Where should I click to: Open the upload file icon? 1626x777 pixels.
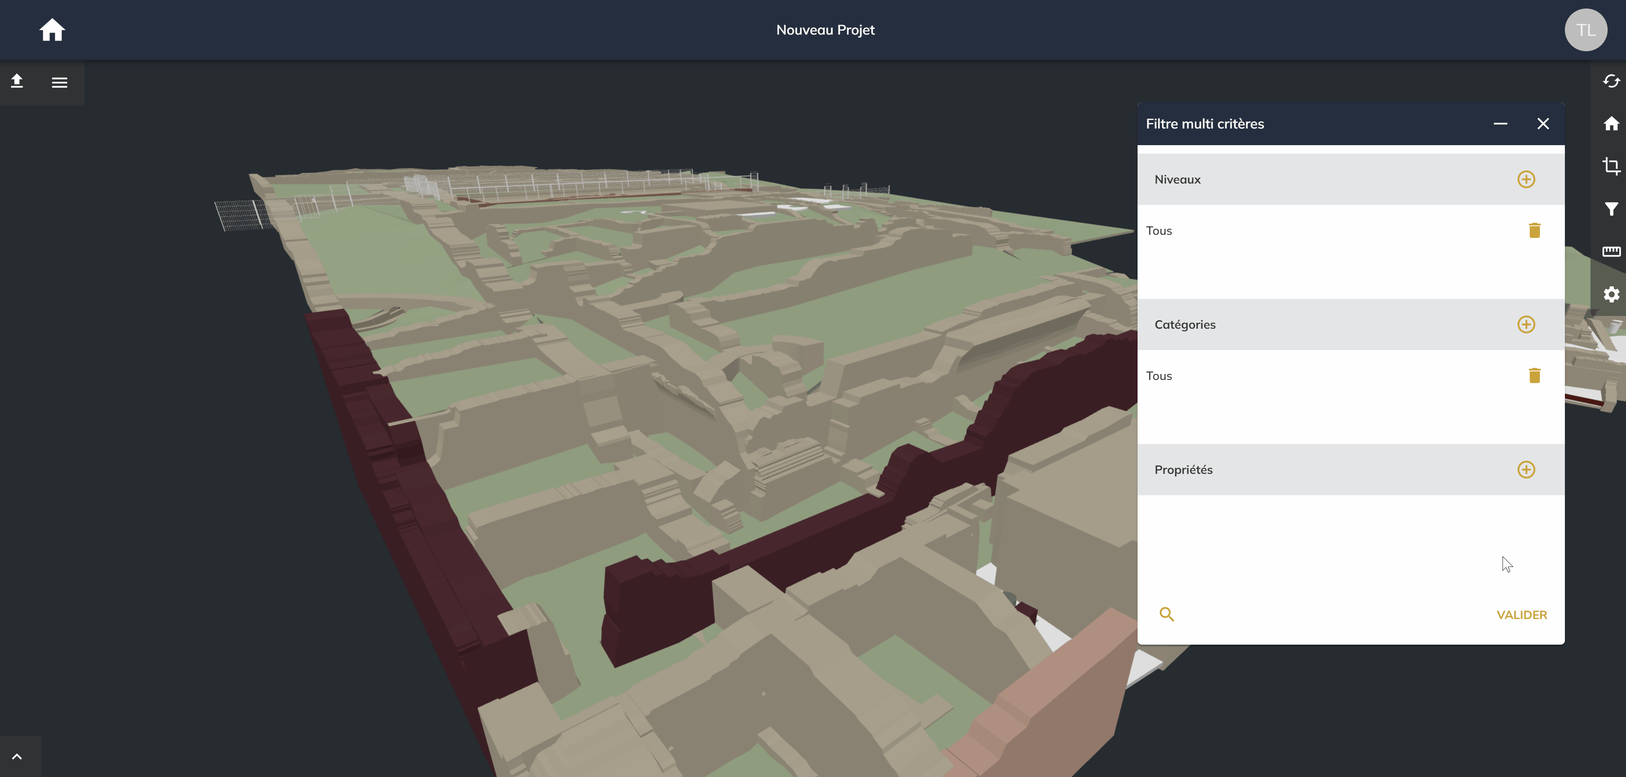click(x=17, y=82)
